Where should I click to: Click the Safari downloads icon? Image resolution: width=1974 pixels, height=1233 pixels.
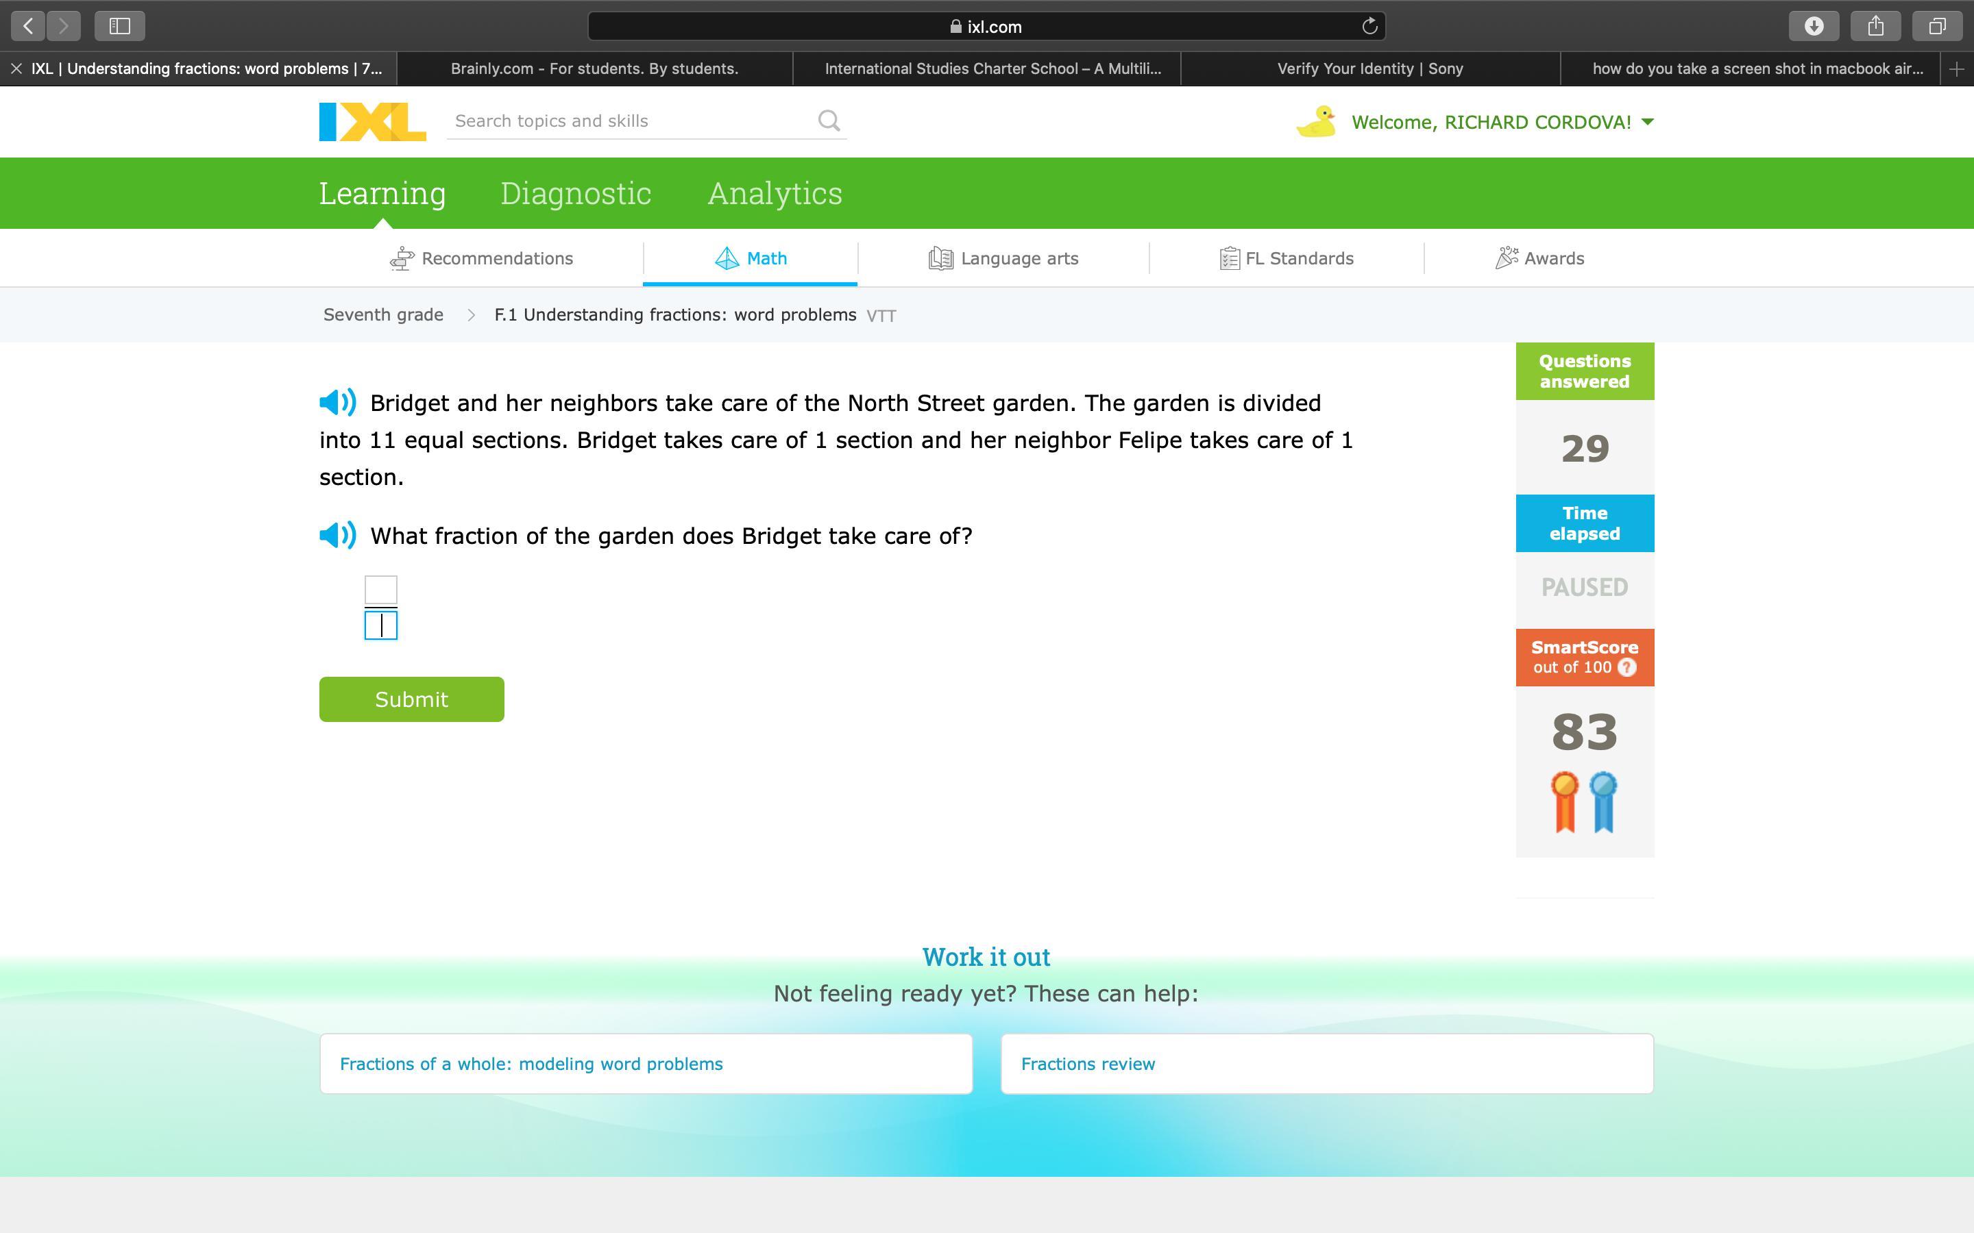click(x=1814, y=26)
